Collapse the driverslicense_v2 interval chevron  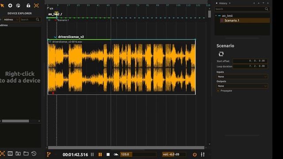click(x=55, y=37)
